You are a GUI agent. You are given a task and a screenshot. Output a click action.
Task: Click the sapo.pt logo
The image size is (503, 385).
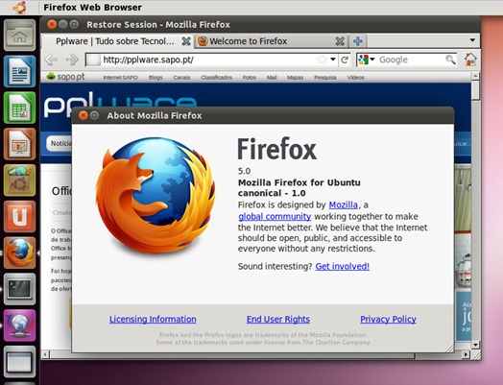point(66,77)
